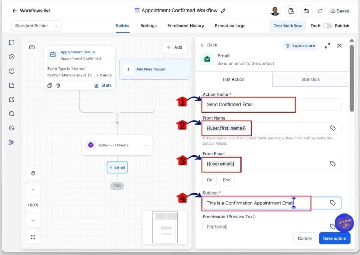Screen dimensions: 360x255
Task: Delete the Appointment Status trigger
Action: point(58,85)
